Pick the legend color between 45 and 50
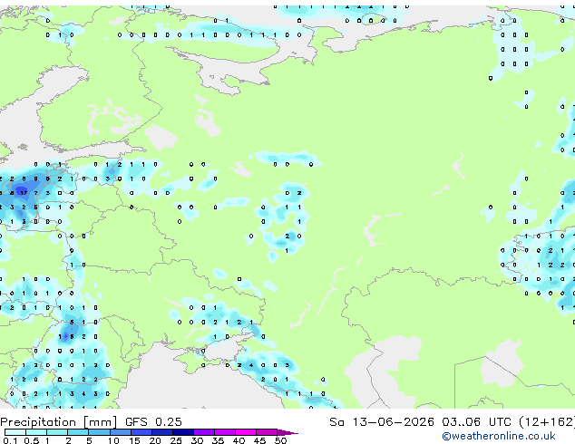This screenshot has height=444, width=575. pos(267,432)
